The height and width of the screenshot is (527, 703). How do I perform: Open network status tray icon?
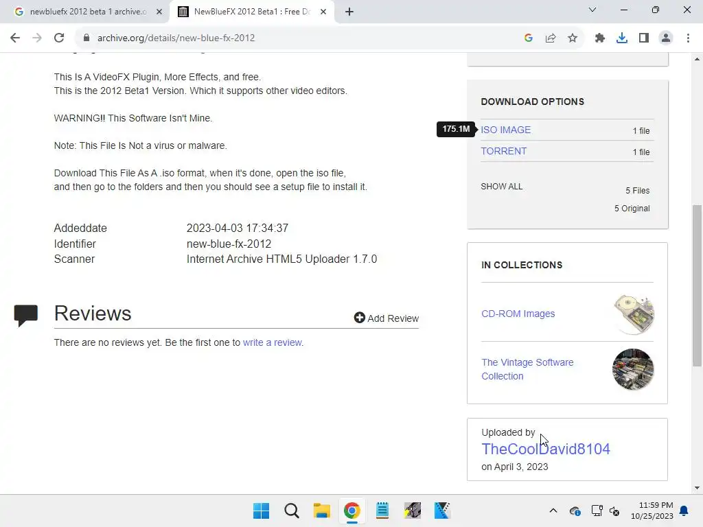[597, 511]
